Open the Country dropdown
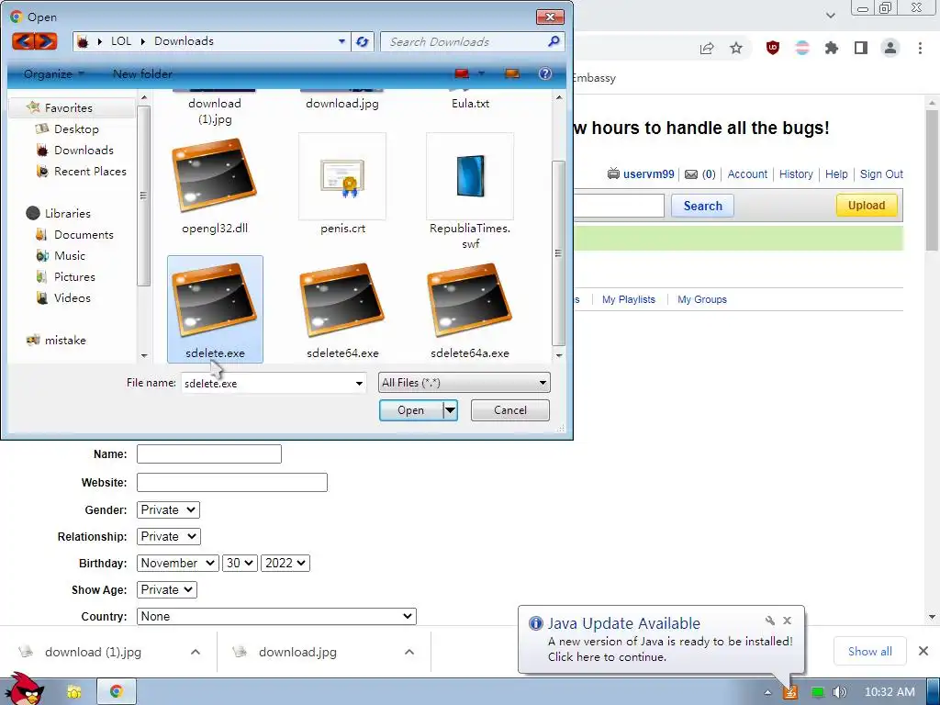 [276, 616]
